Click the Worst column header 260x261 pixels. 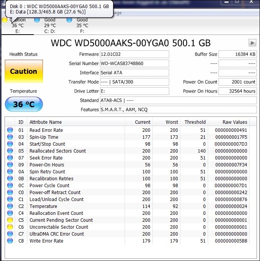click(166, 122)
